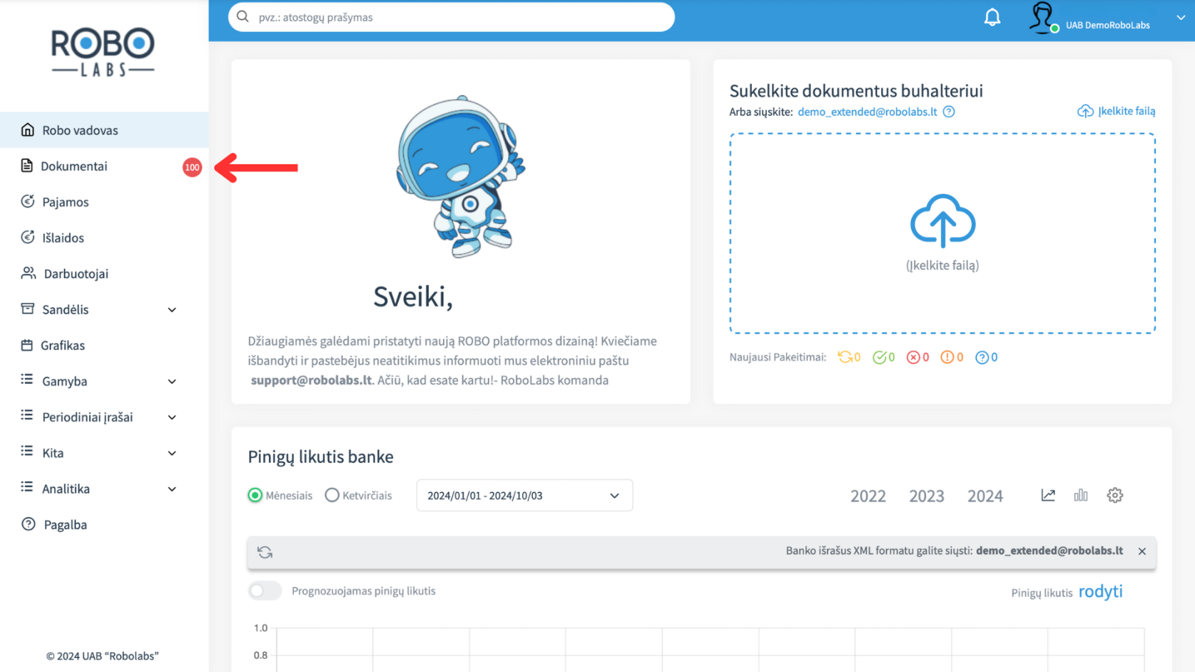Click the Sukelkite dokumentus buhalteriui heading

[x=856, y=90]
